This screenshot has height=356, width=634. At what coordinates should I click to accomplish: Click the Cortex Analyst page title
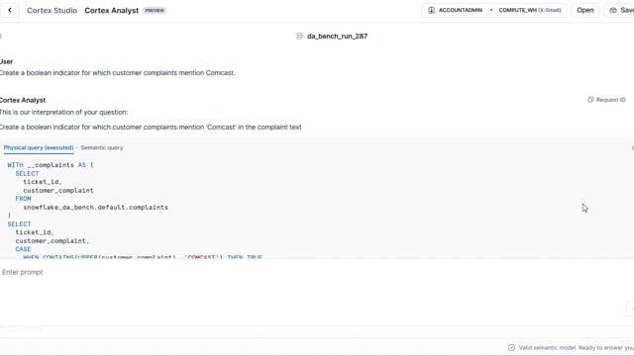(112, 11)
